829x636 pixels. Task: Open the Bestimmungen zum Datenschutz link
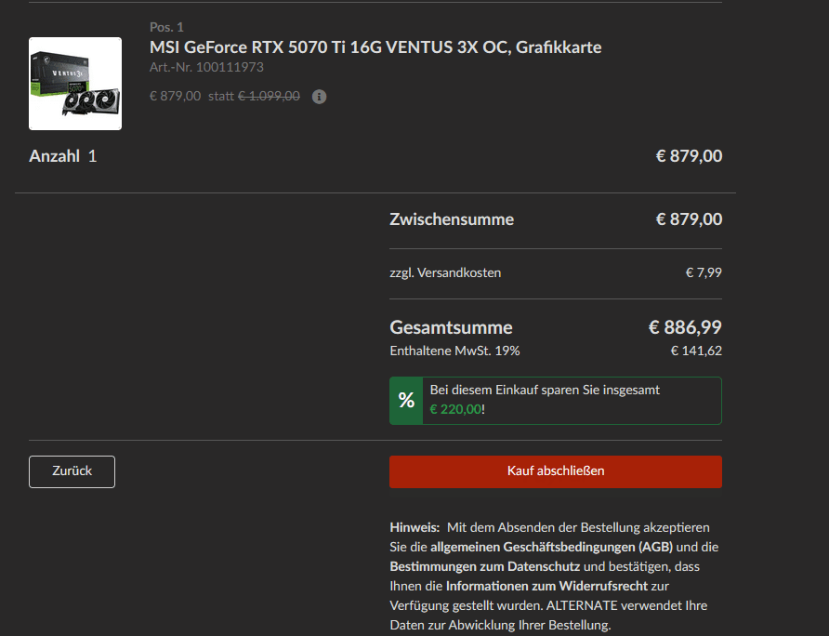tap(484, 566)
